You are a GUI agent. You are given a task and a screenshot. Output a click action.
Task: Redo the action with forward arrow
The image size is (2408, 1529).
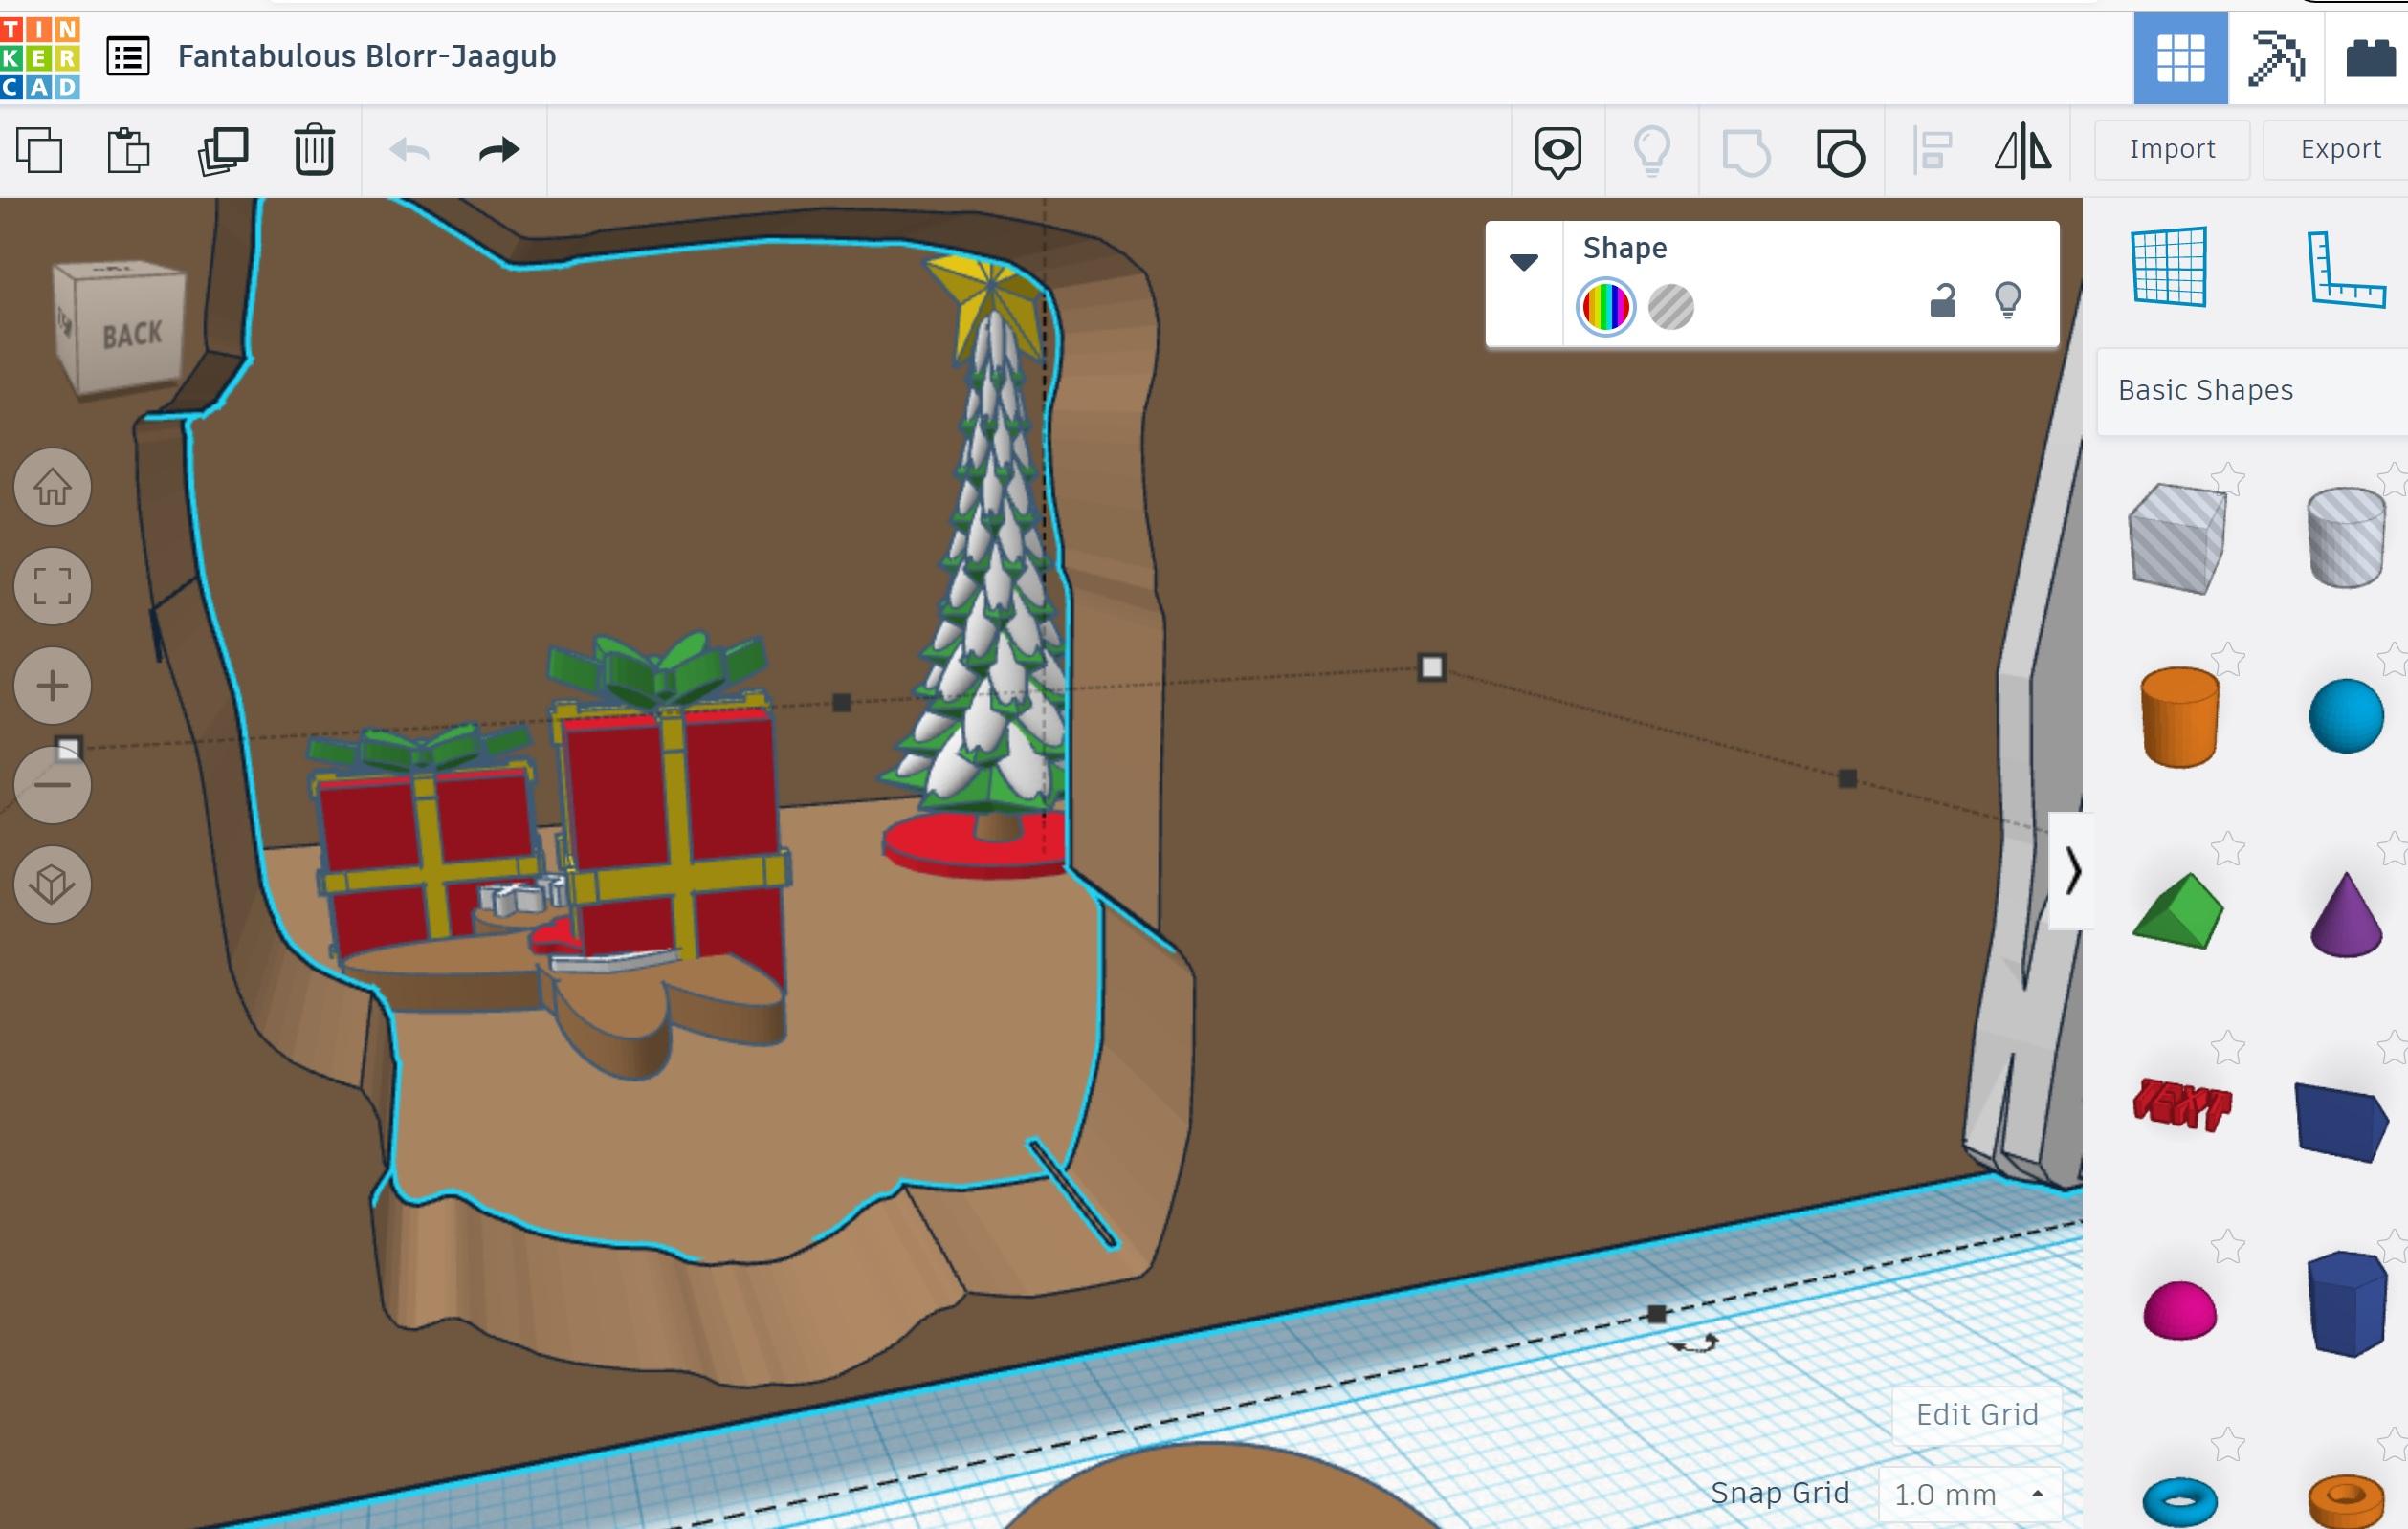pos(499,150)
